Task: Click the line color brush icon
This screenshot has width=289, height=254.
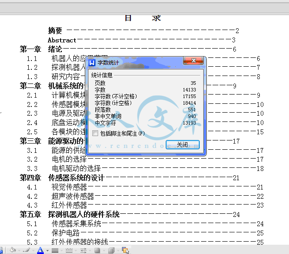Action: click(27, 250)
